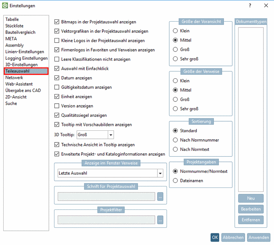The image size is (274, 245).
Task: Click Neu under Dokumenttypen
Action: [x=251, y=198]
